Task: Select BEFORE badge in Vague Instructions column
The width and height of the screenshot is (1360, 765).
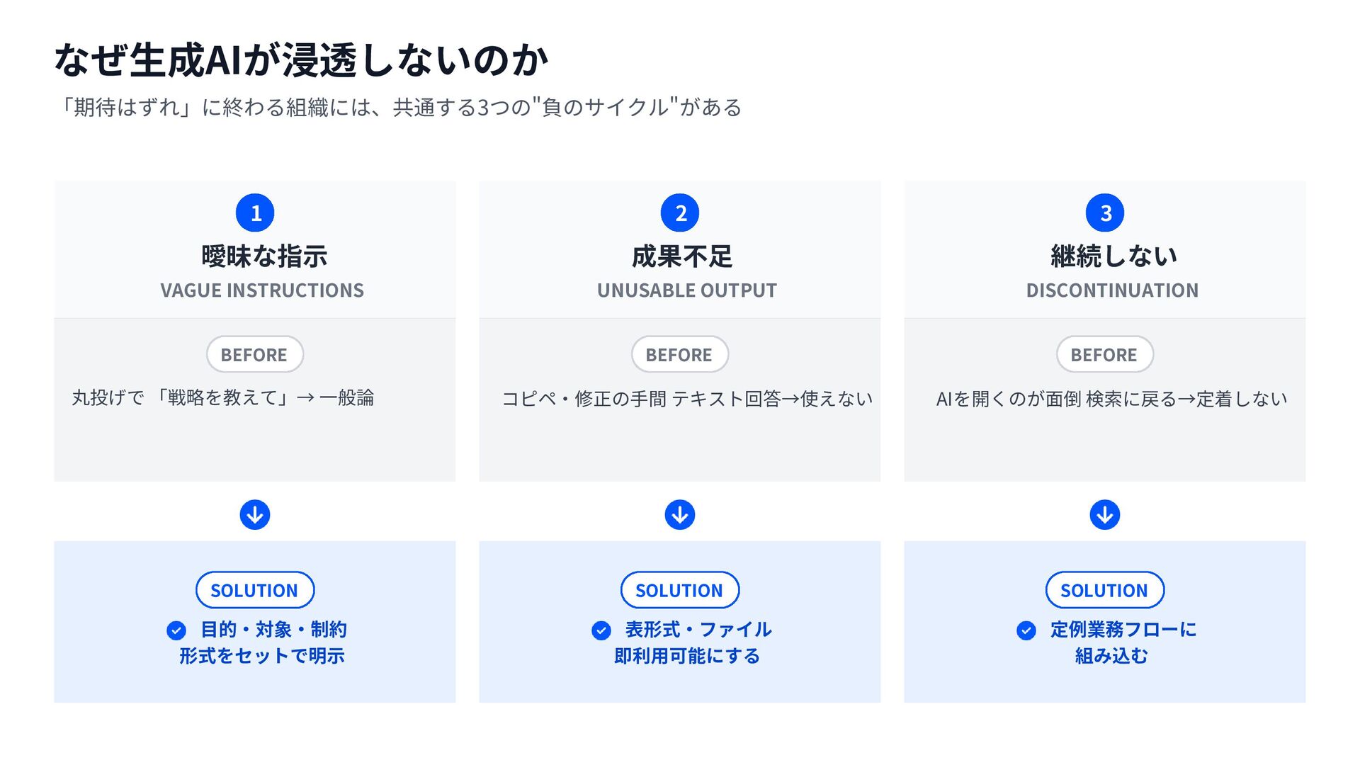Action: [x=255, y=354]
